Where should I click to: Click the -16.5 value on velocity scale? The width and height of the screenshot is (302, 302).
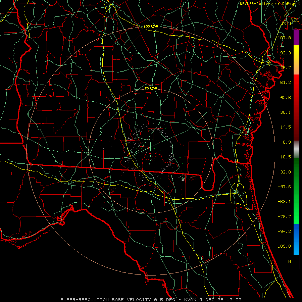pos(284,157)
